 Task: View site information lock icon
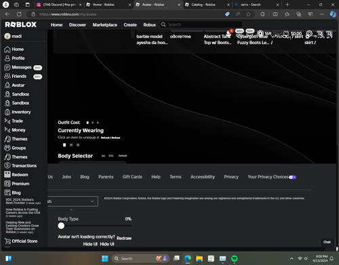pos(33,14)
